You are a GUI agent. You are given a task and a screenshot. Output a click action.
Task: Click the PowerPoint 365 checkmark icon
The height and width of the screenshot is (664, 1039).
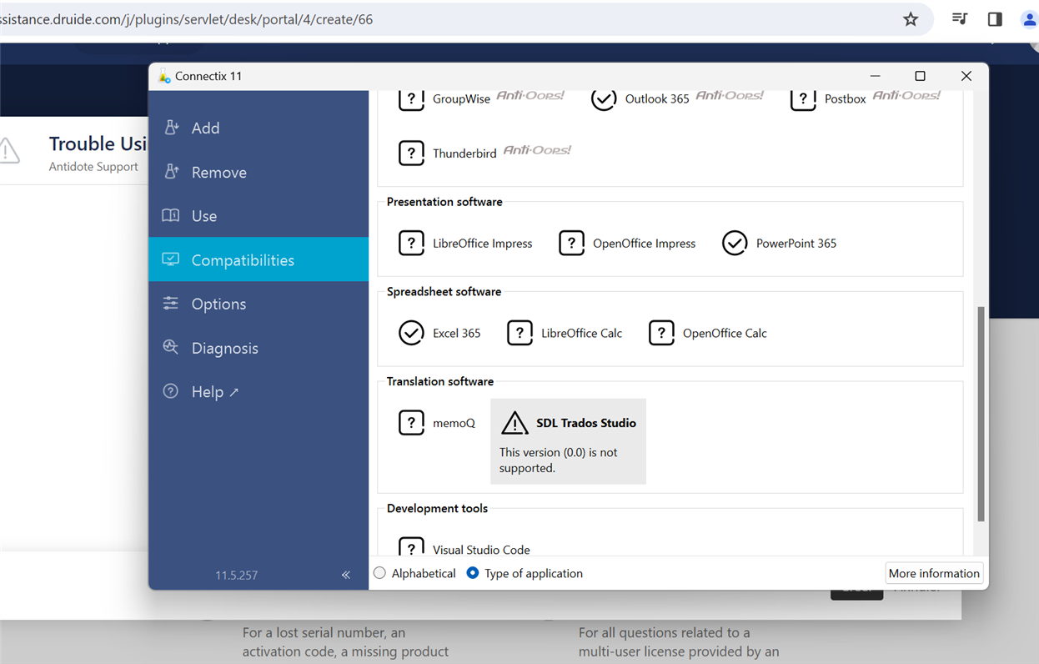click(x=735, y=243)
